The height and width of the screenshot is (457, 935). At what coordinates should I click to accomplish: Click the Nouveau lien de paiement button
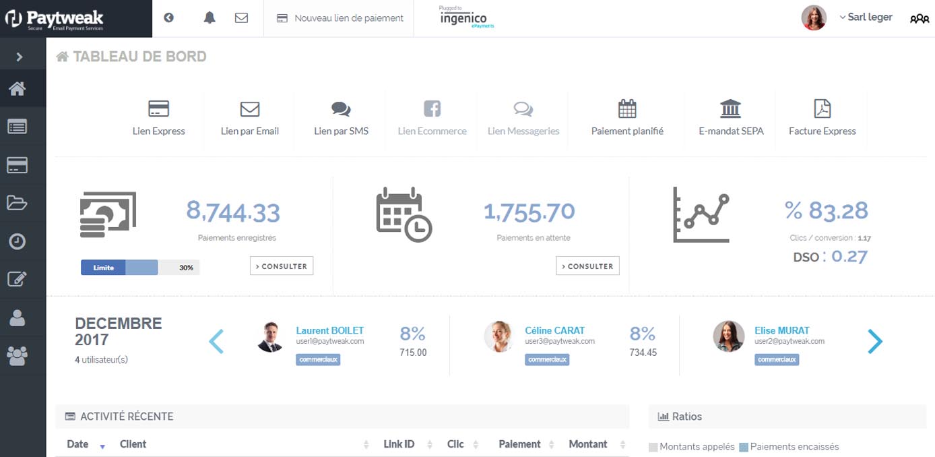click(x=338, y=19)
